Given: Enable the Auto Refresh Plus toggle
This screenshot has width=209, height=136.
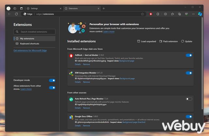Looking at the screenshot, I should point(189,99).
